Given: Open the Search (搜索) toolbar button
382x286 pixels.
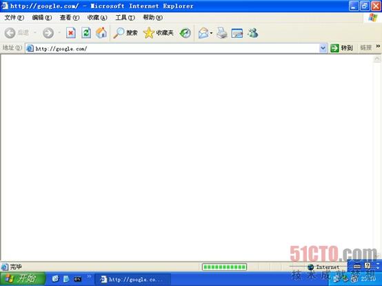Looking at the screenshot, I should (x=125, y=33).
